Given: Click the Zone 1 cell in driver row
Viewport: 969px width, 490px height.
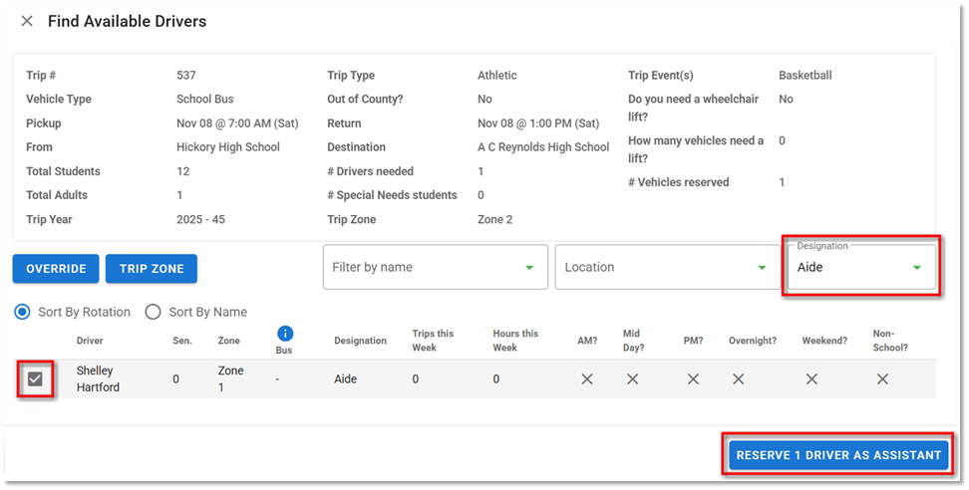Looking at the screenshot, I should [x=230, y=378].
